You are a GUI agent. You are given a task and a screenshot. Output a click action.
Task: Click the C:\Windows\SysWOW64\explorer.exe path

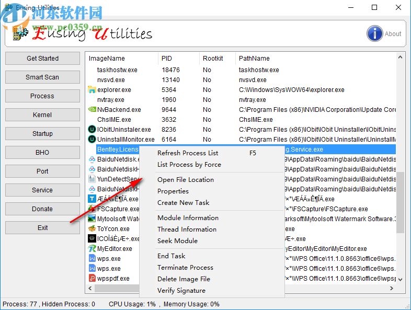point(291,90)
